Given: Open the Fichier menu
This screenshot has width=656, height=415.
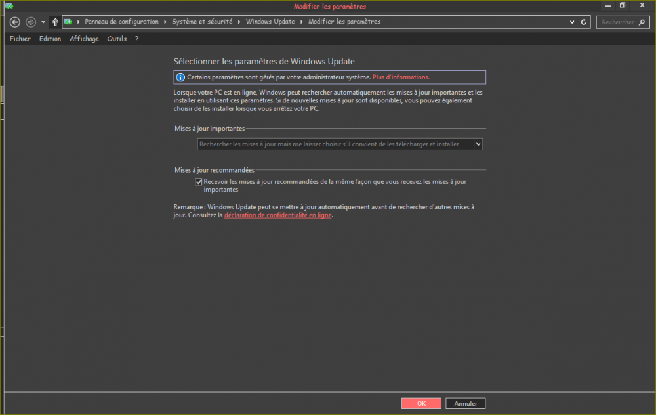Looking at the screenshot, I should 20,39.
